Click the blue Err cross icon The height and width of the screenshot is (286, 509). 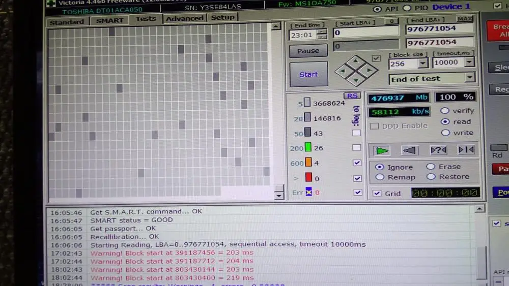(x=309, y=192)
